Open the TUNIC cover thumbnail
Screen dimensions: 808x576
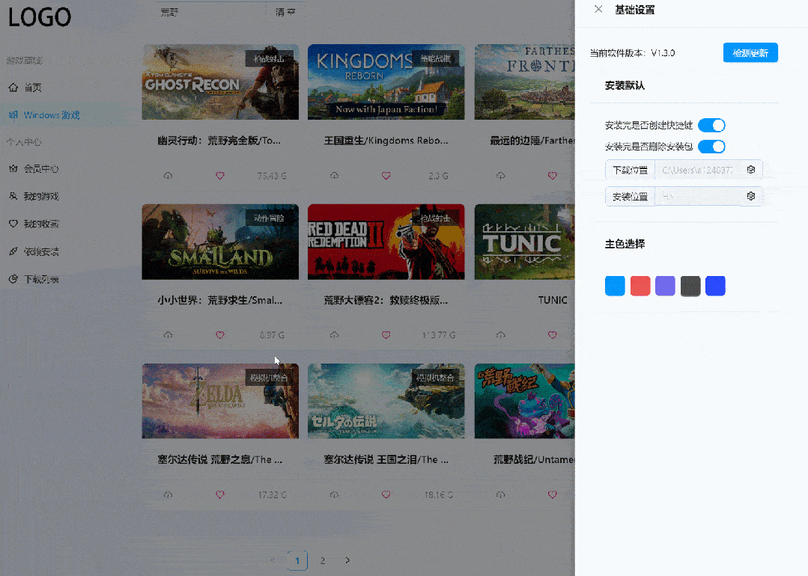pyautogui.click(x=525, y=242)
